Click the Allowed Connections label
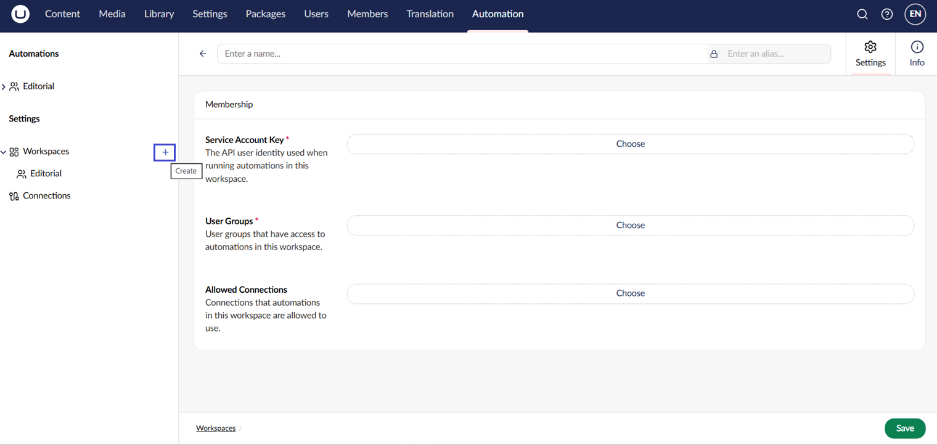This screenshot has height=445, width=937. 246,290
